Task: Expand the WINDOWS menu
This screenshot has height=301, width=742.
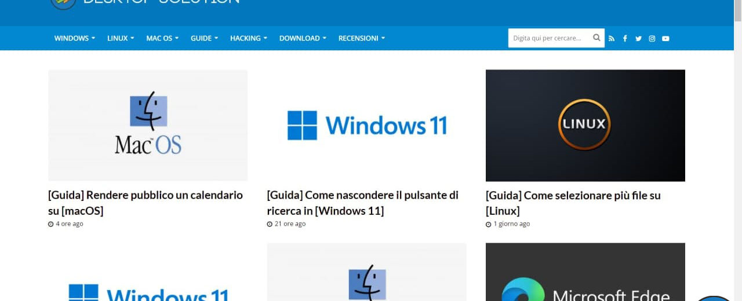Action: (75, 38)
